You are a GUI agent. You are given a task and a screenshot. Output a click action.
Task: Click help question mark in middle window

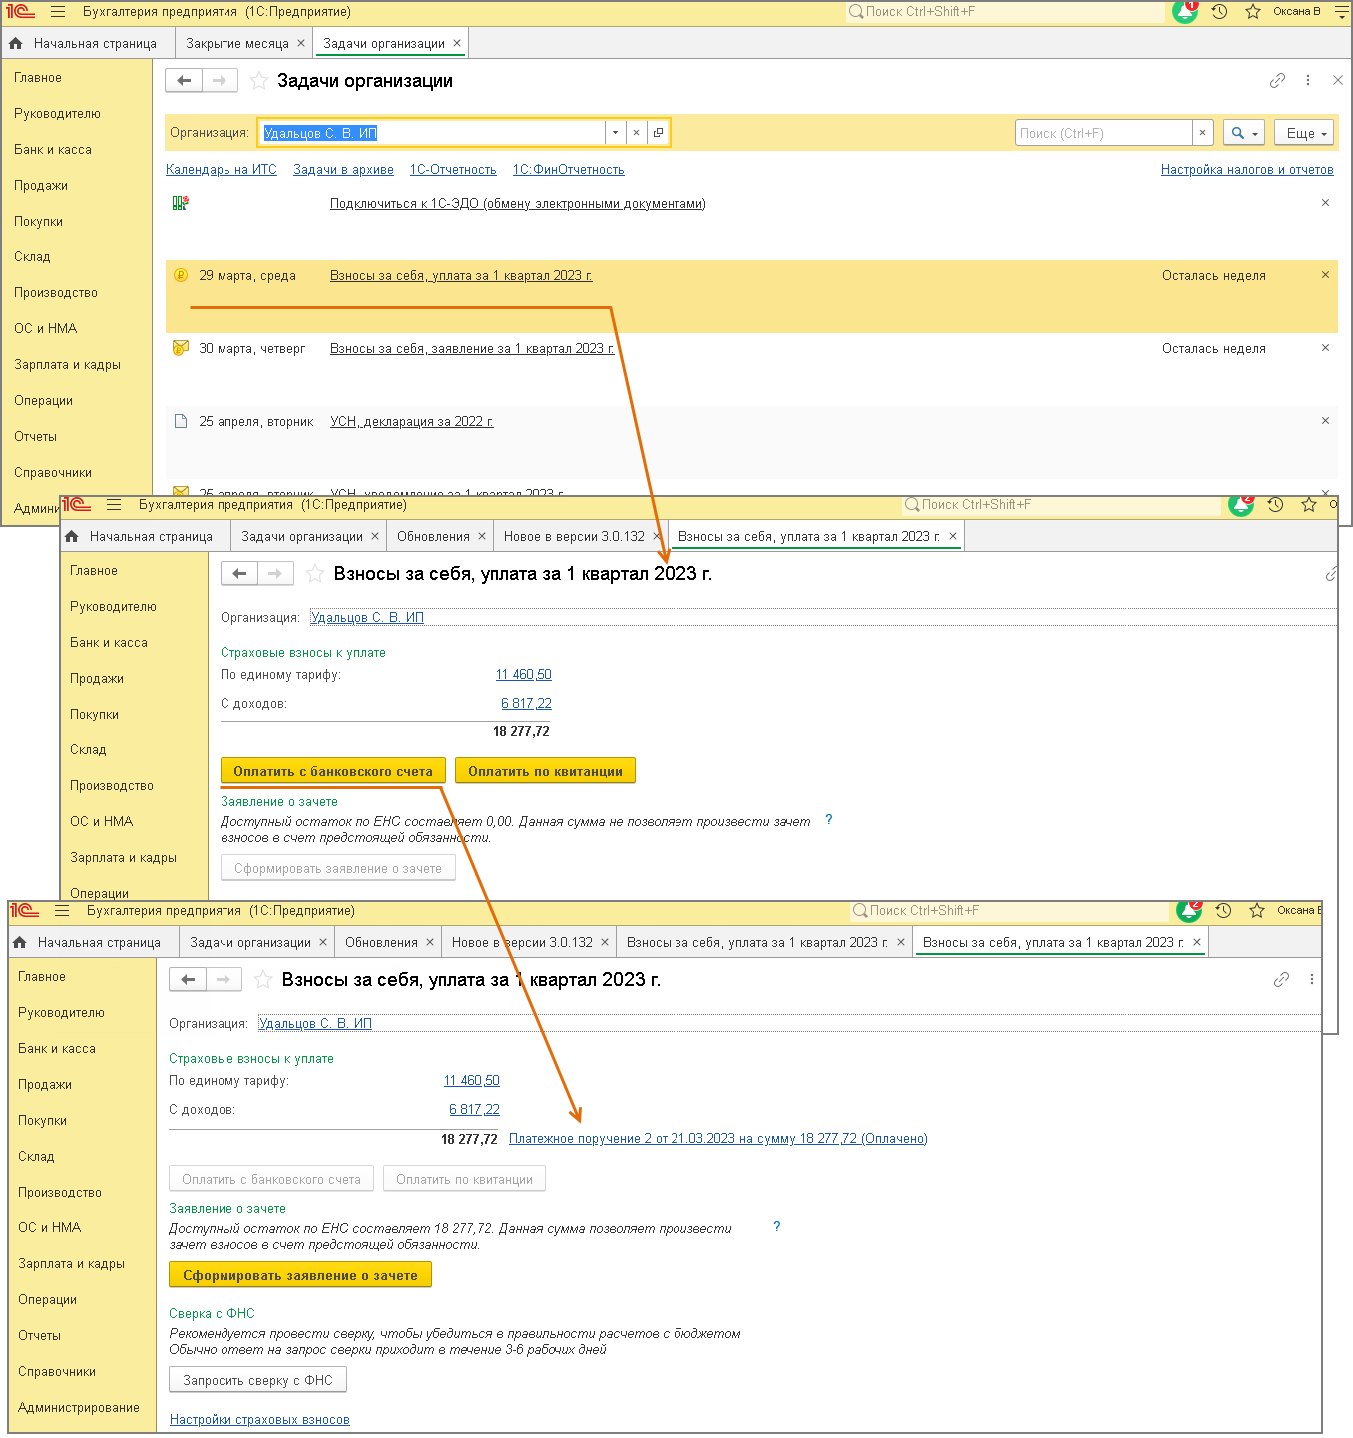pos(828,820)
